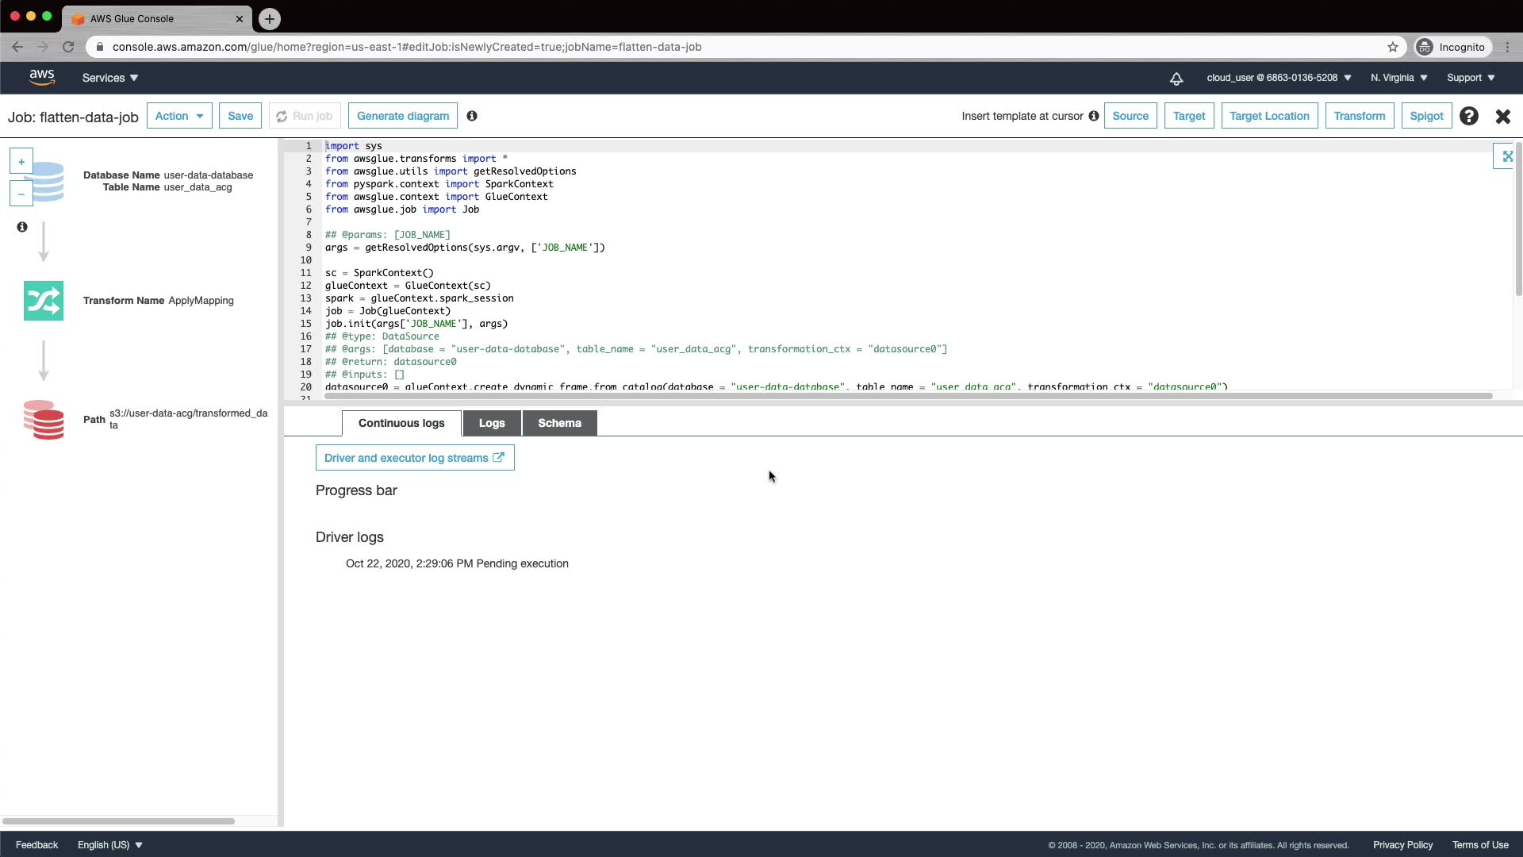Select the data source database icon

tap(48, 182)
